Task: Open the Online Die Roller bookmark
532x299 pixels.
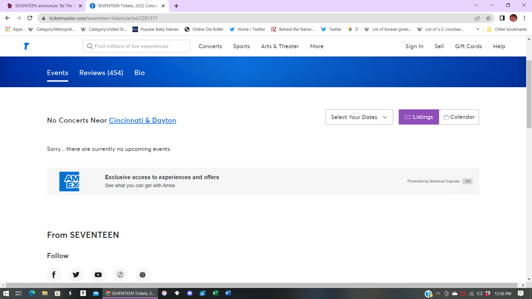Action: pos(204,29)
